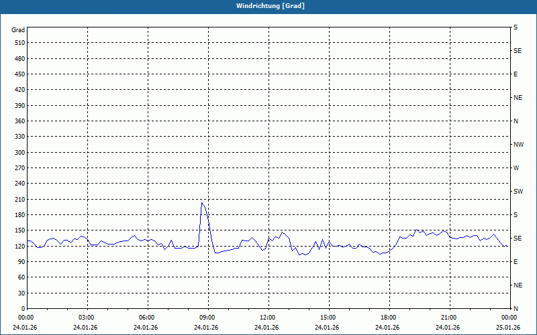The height and width of the screenshot is (335, 537).
Task: Click the 210 degree y-axis label
Action: point(19,200)
